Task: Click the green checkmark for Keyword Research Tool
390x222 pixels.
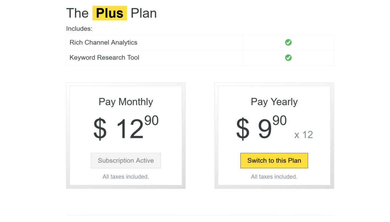Action: point(288,58)
